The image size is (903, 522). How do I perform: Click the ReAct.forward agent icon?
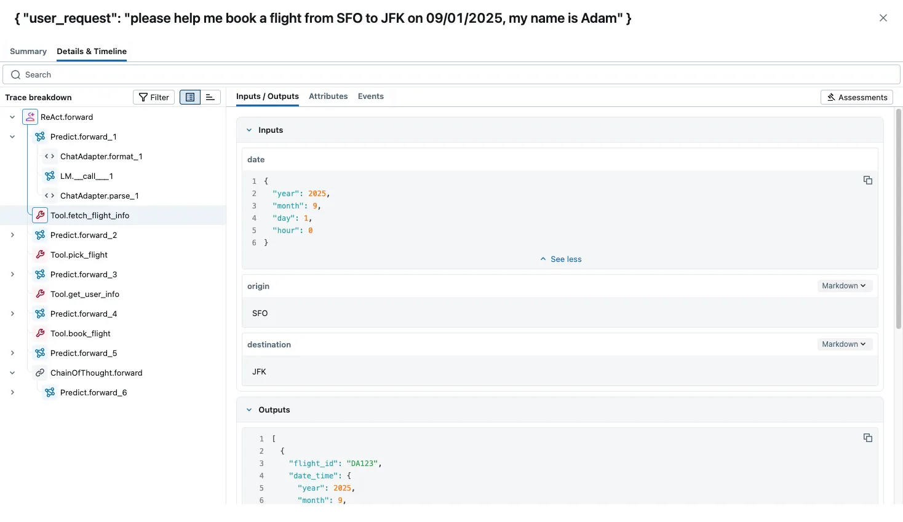[x=30, y=117]
